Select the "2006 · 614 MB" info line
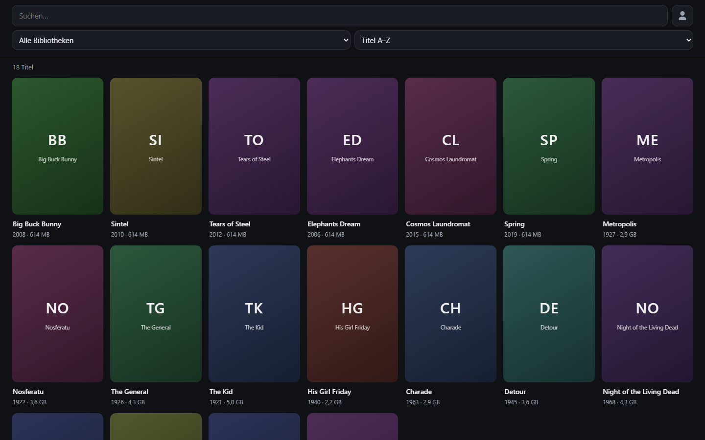 pos(326,235)
